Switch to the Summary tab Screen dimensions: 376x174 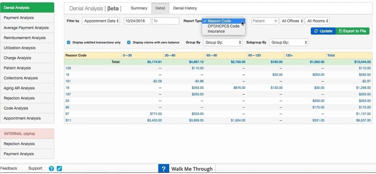click(x=139, y=8)
